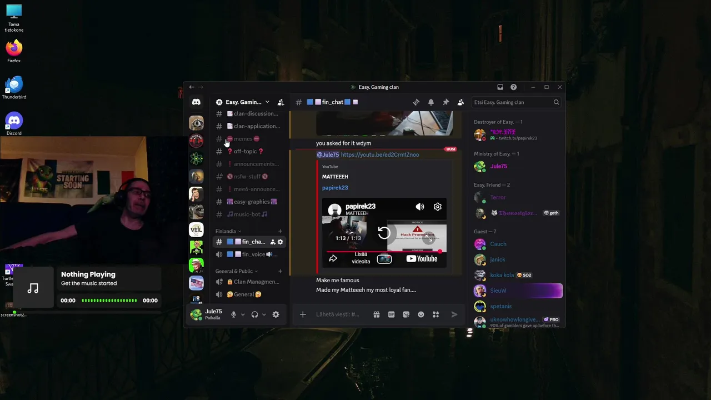Viewport: 711px width, 400px height.
Task: Mute the microphone
Action: pos(233,314)
